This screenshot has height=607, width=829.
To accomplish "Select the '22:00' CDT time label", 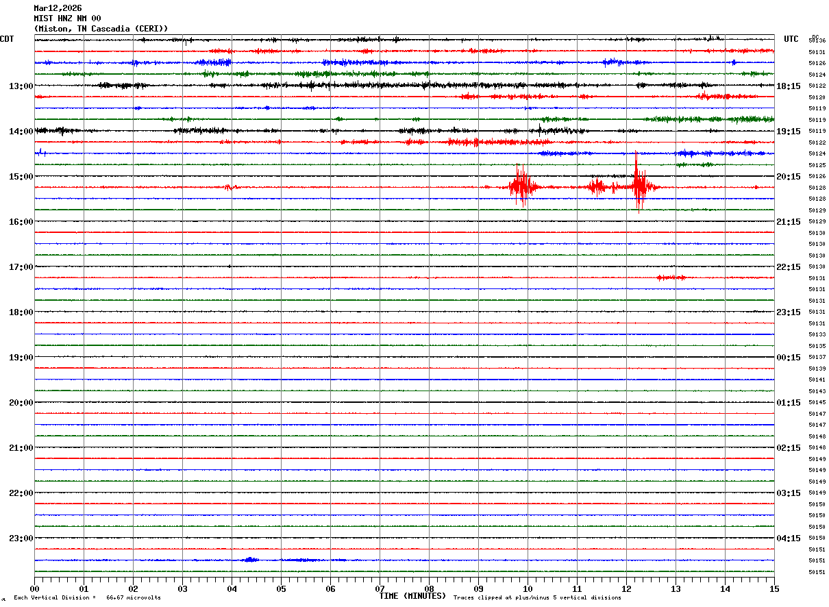I will pos(21,493).
